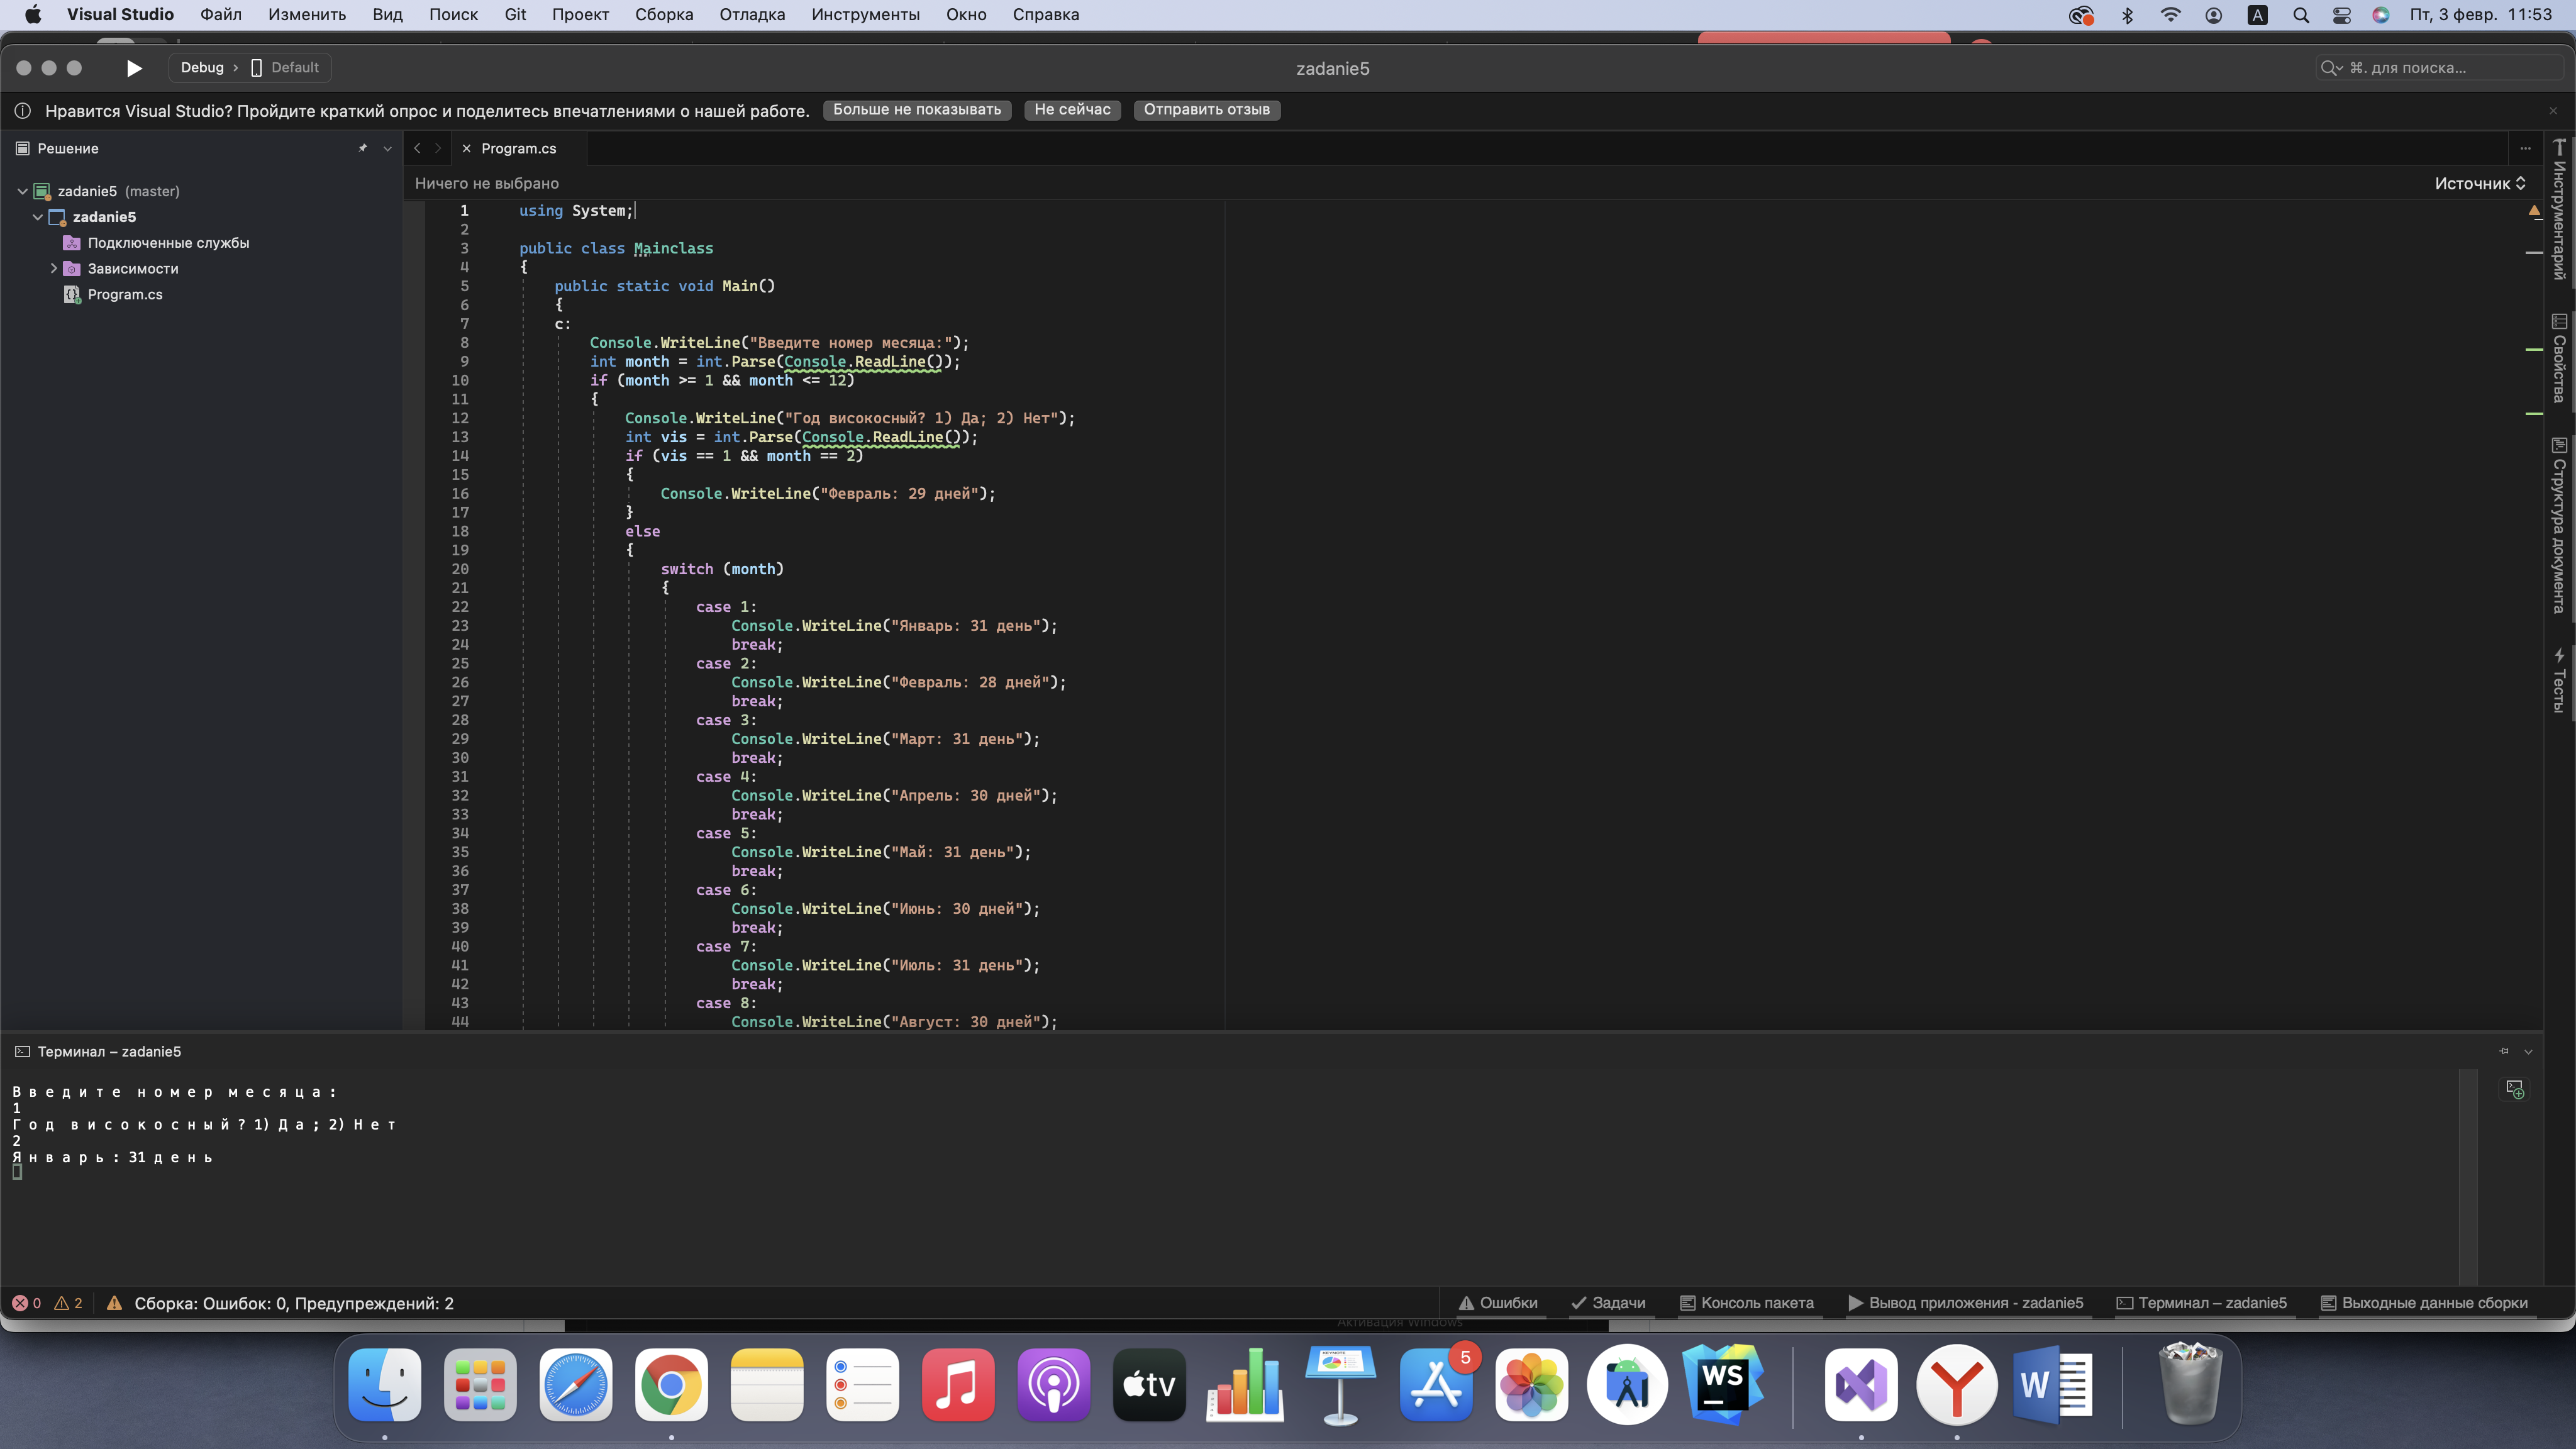Open the Источник view selector
Image resolution: width=2576 pixels, height=1449 pixels.
click(2480, 183)
